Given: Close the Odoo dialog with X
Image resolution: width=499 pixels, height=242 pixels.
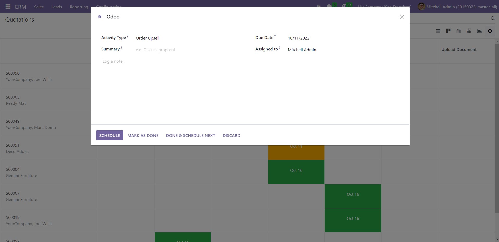Looking at the screenshot, I should pos(402,17).
